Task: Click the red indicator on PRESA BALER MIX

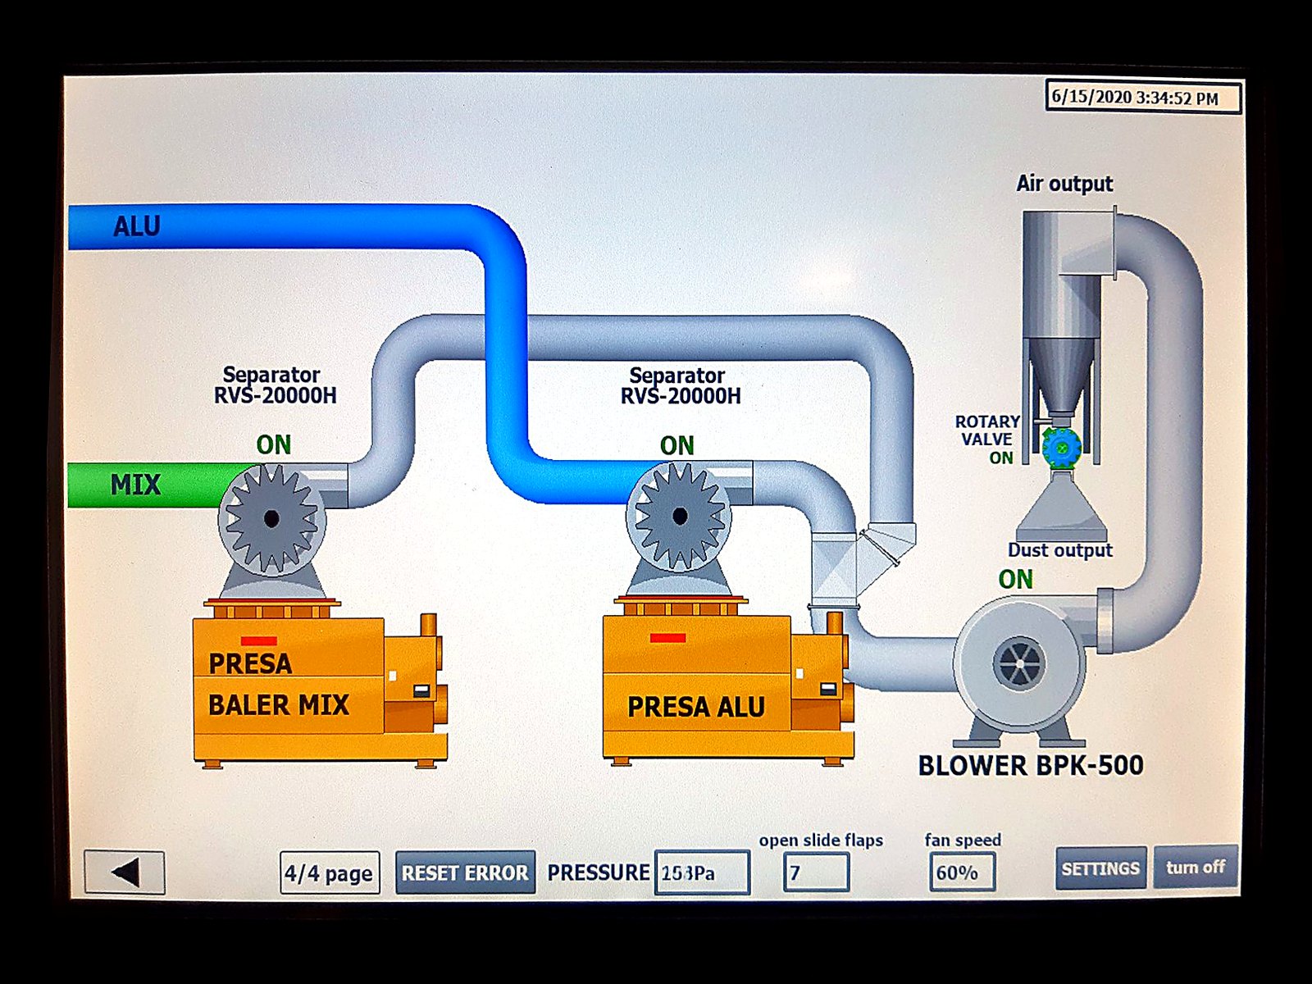Action: 258,640
